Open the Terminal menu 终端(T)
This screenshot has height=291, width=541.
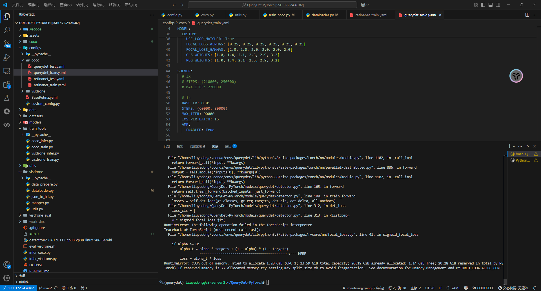pos(115,5)
